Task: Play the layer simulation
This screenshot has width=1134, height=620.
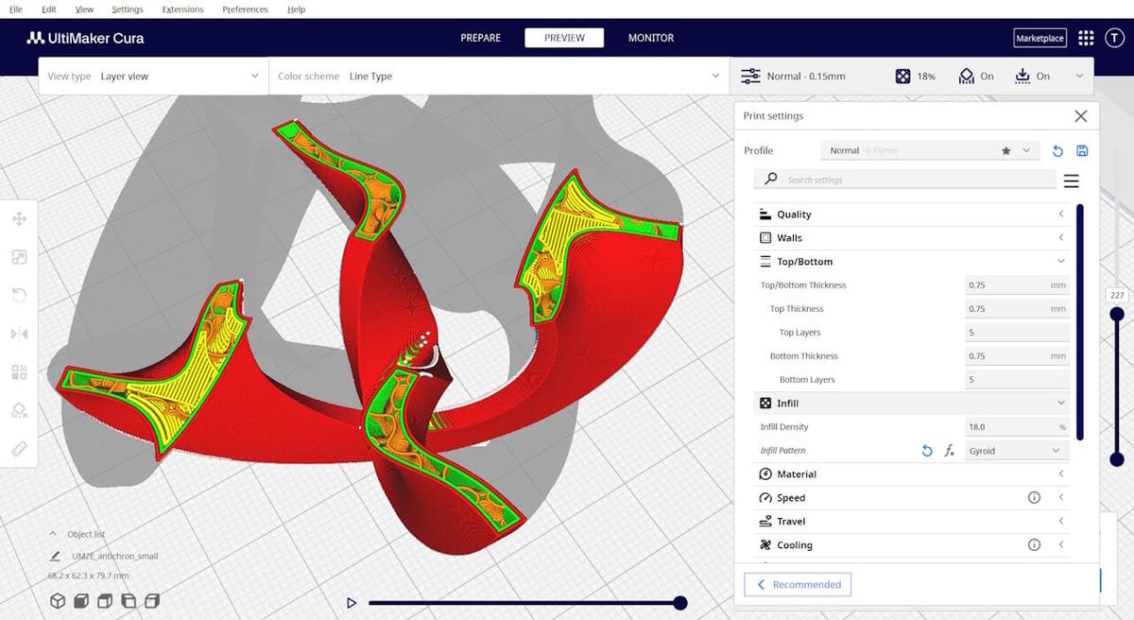Action: click(352, 603)
